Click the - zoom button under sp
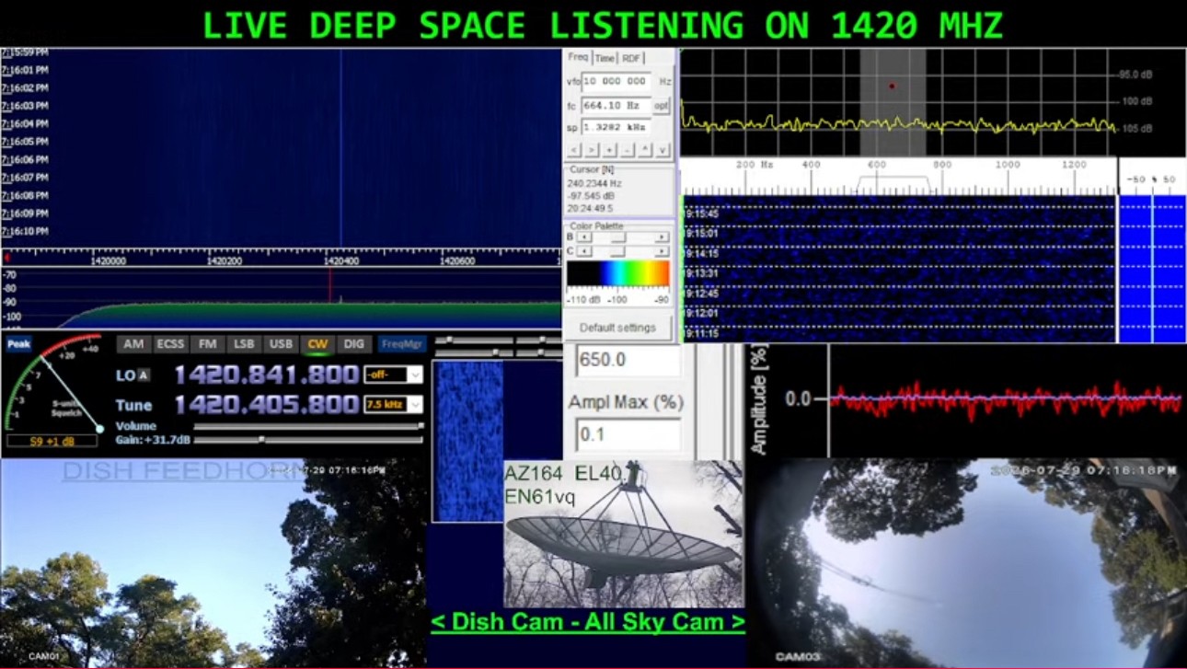1187x669 pixels. tap(628, 150)
